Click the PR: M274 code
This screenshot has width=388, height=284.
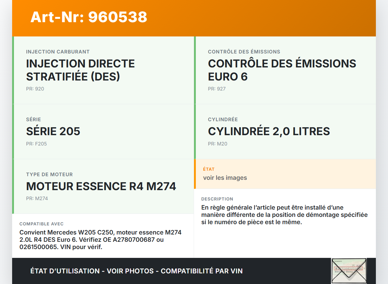pyautogui.click(x=37, y=199)
